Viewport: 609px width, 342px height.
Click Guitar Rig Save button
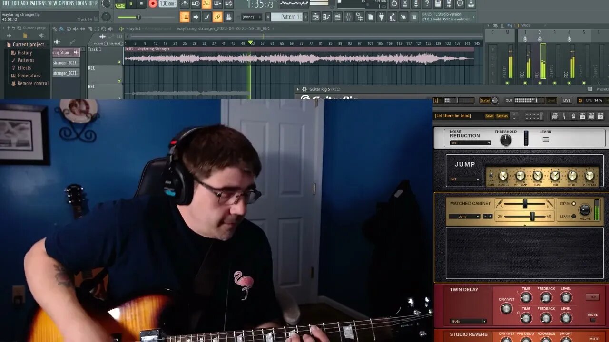489,116
